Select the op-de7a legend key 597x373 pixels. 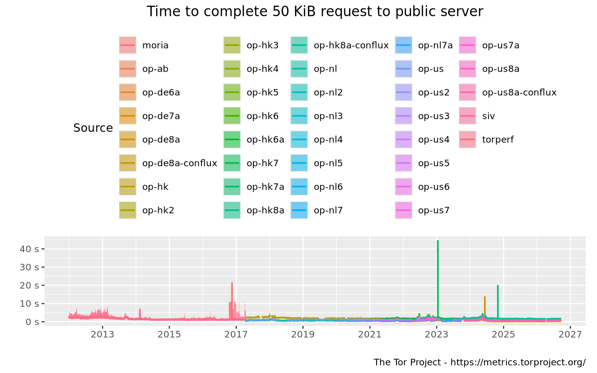(x=128, y=116)
